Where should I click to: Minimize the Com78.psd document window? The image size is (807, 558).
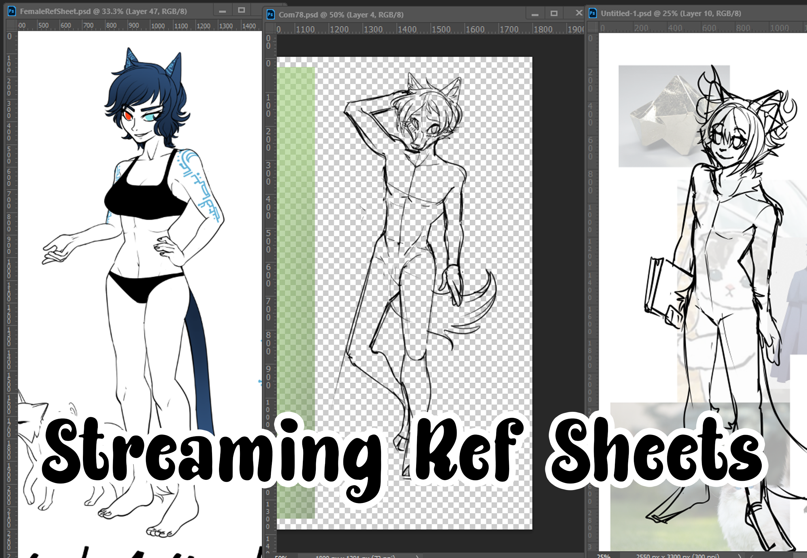click(x=535, y=15)
